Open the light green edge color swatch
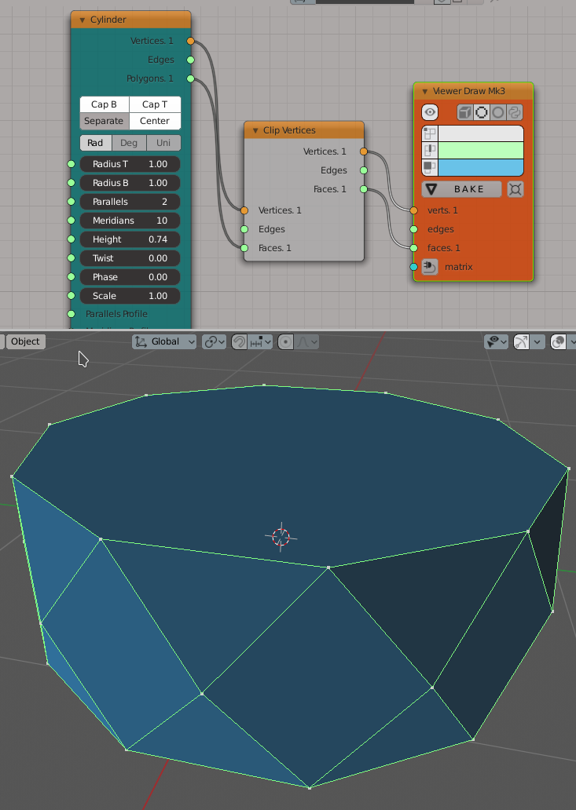The image size is (576, 810). (x=480, y=151)
